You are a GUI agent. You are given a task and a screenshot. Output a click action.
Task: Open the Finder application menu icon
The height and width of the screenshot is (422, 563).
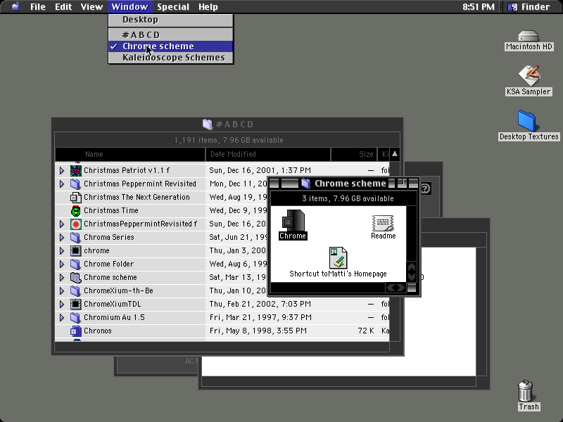tap(513, 7)
